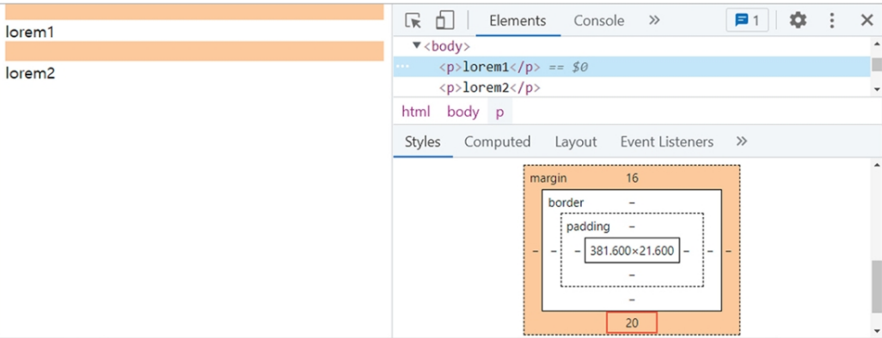This screenshot has width=882, height=338.
Task: Activate the inspect element picker icon
Action: coord(413,21)
